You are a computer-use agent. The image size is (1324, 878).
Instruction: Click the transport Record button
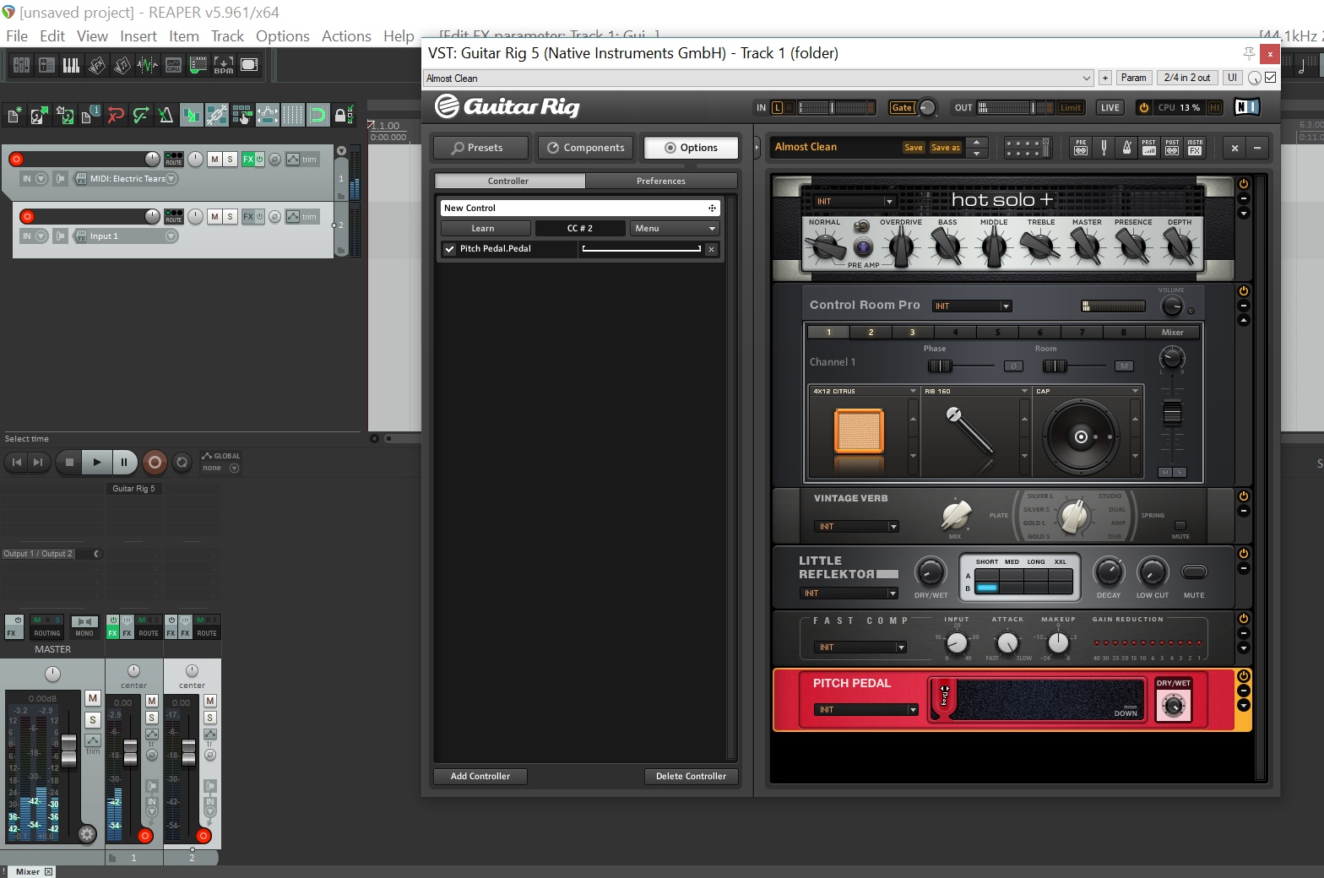point(155,462)
